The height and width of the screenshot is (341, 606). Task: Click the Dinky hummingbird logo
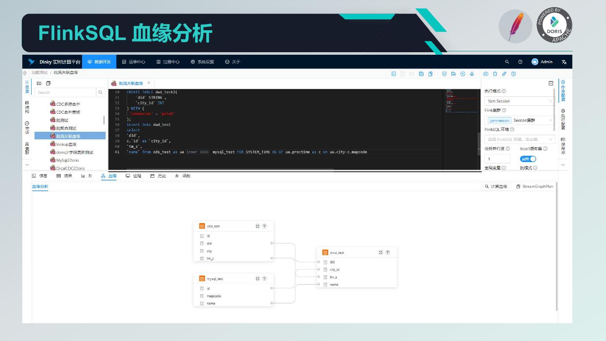32,62
